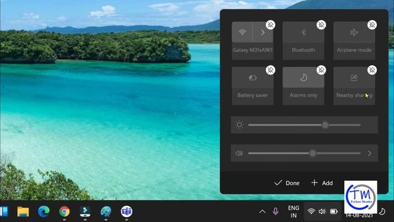
Task: Click the Wi-Fi icon in system tray
Action: pos(311,212)
